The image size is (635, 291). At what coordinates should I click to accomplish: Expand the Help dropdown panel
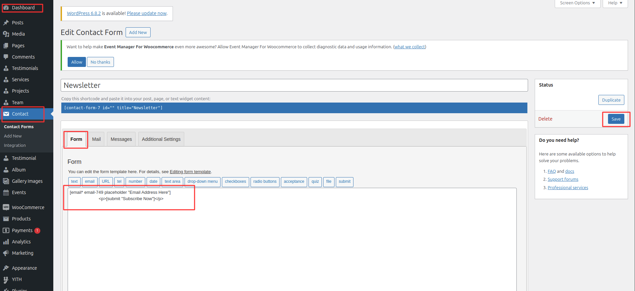615,3
